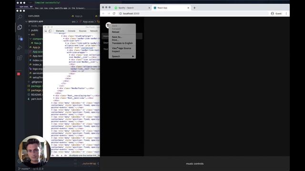The image size is (305, 171).
Task: Collapse the GlueDropTarget div in DevTools
Action: (62, 36)
